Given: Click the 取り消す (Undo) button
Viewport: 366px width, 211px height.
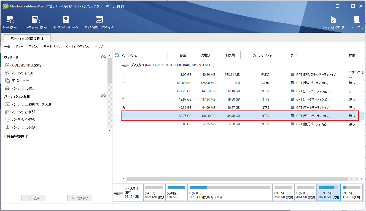Looking at the screenshot, I should (x=80, y=198).
